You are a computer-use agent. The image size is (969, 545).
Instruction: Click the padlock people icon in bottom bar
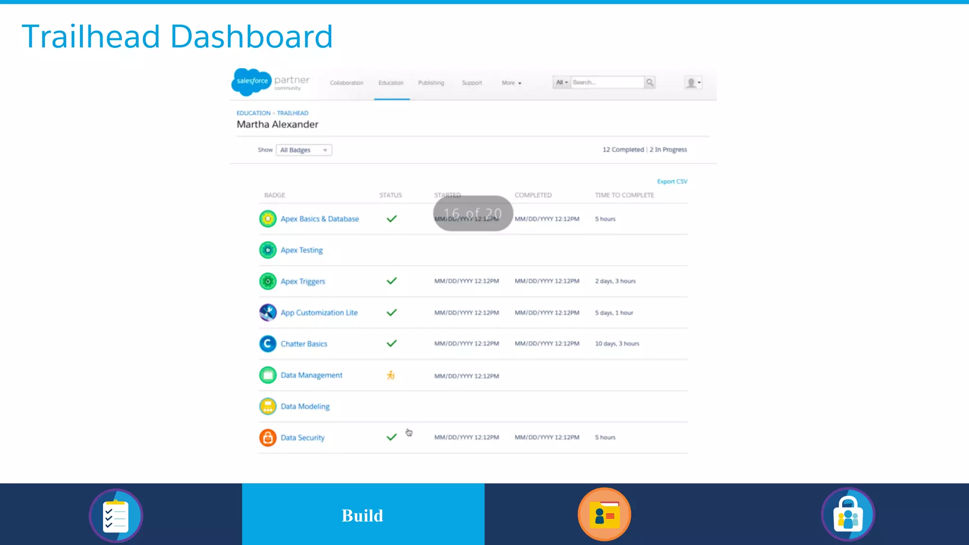(848, 514)
